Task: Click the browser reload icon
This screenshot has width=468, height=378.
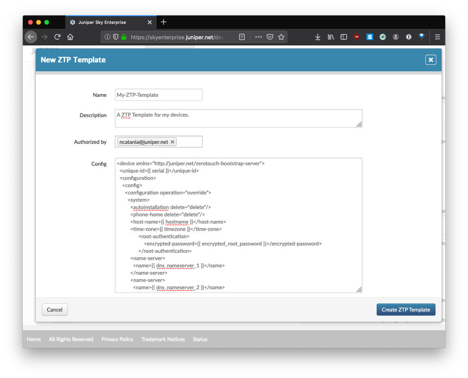Action: [x=57, y=37]
